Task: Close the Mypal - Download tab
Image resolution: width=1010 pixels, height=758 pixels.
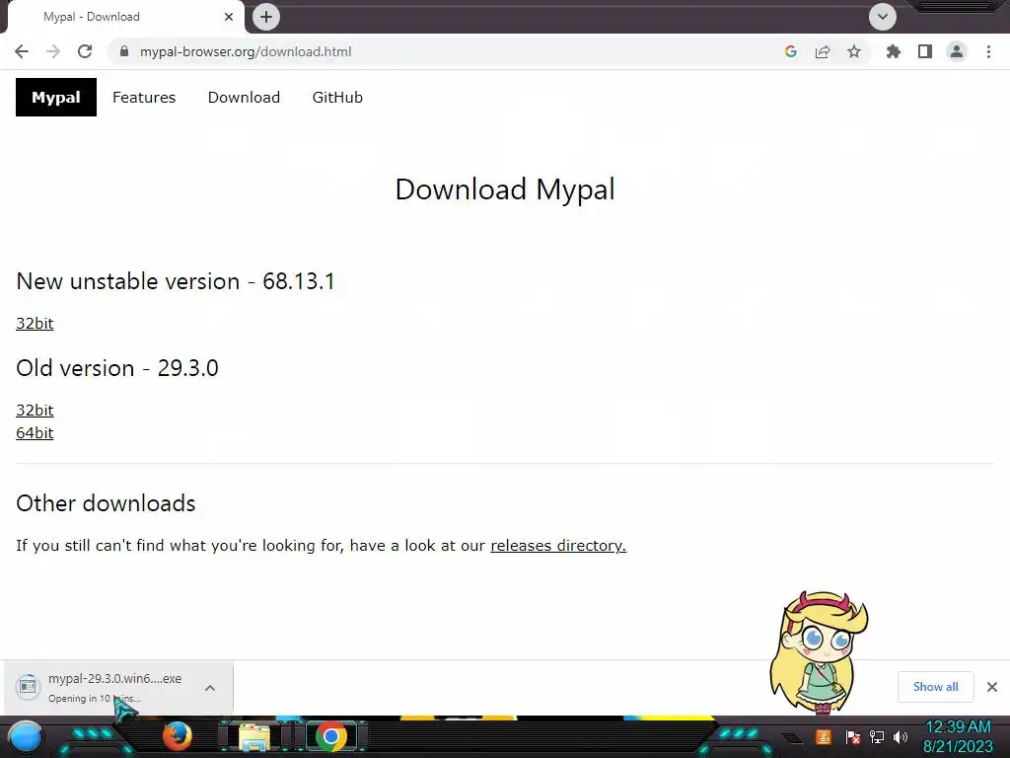Action: click(229, 17)
